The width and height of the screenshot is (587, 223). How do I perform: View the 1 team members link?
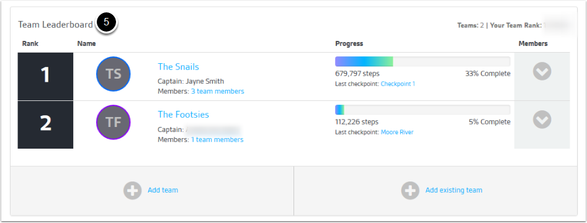click(217, 139)
